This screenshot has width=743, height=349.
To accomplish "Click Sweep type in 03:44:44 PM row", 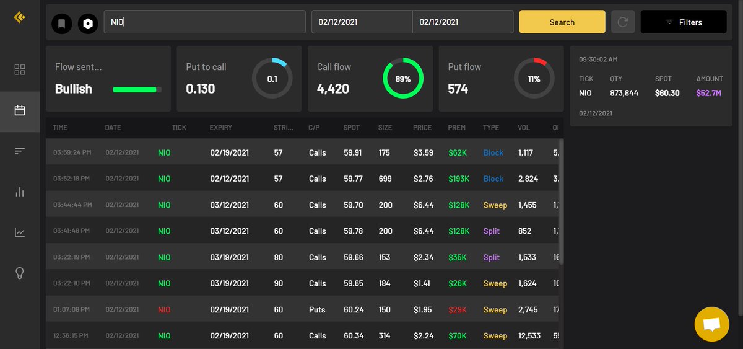I will [495, 205].
